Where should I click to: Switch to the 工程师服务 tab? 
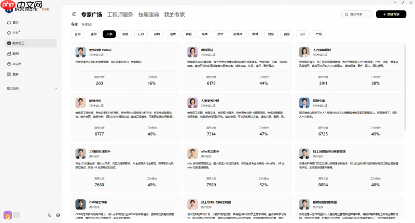coord(120,15)
